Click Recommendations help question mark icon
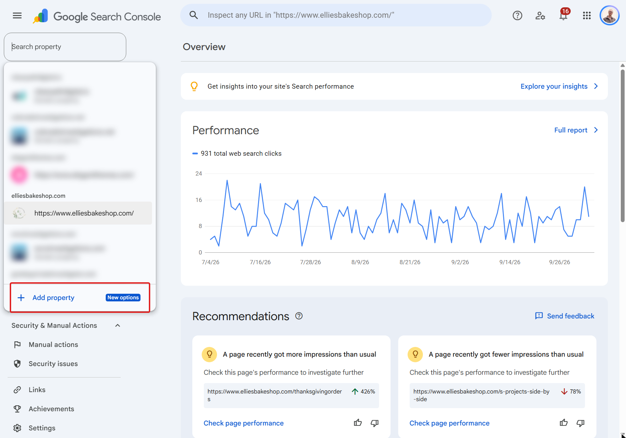This screenshot has width=626, height=438. [299, 316]
